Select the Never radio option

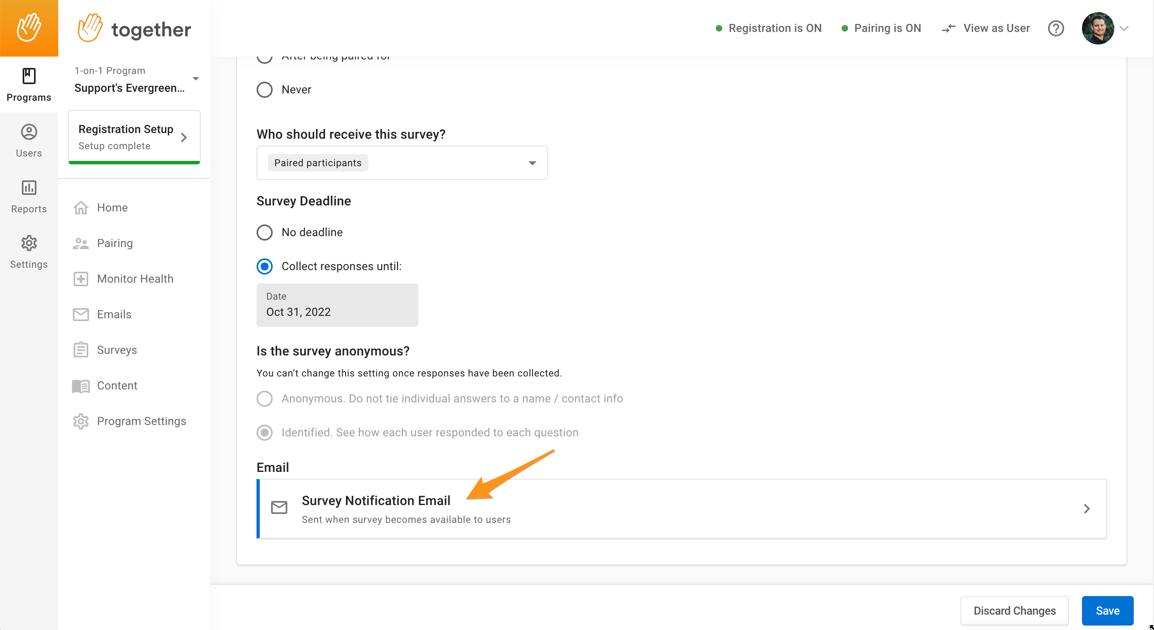point(264,89)
